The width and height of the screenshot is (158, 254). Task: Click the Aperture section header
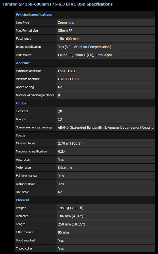point(23,63)
